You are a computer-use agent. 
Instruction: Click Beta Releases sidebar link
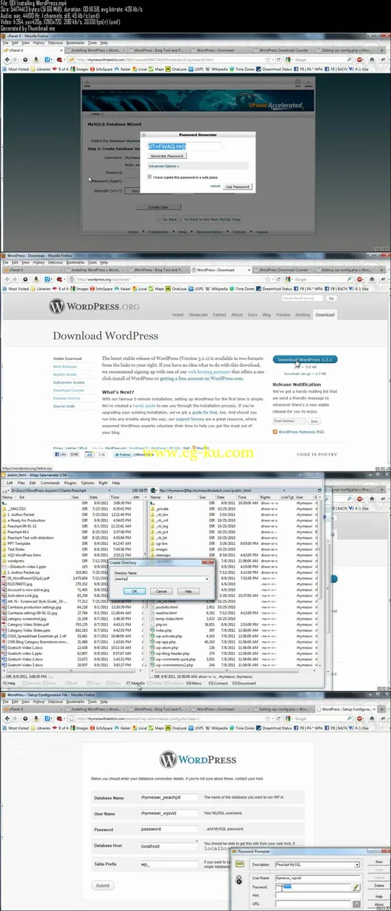pyautogui.click(x=65, y=367)
